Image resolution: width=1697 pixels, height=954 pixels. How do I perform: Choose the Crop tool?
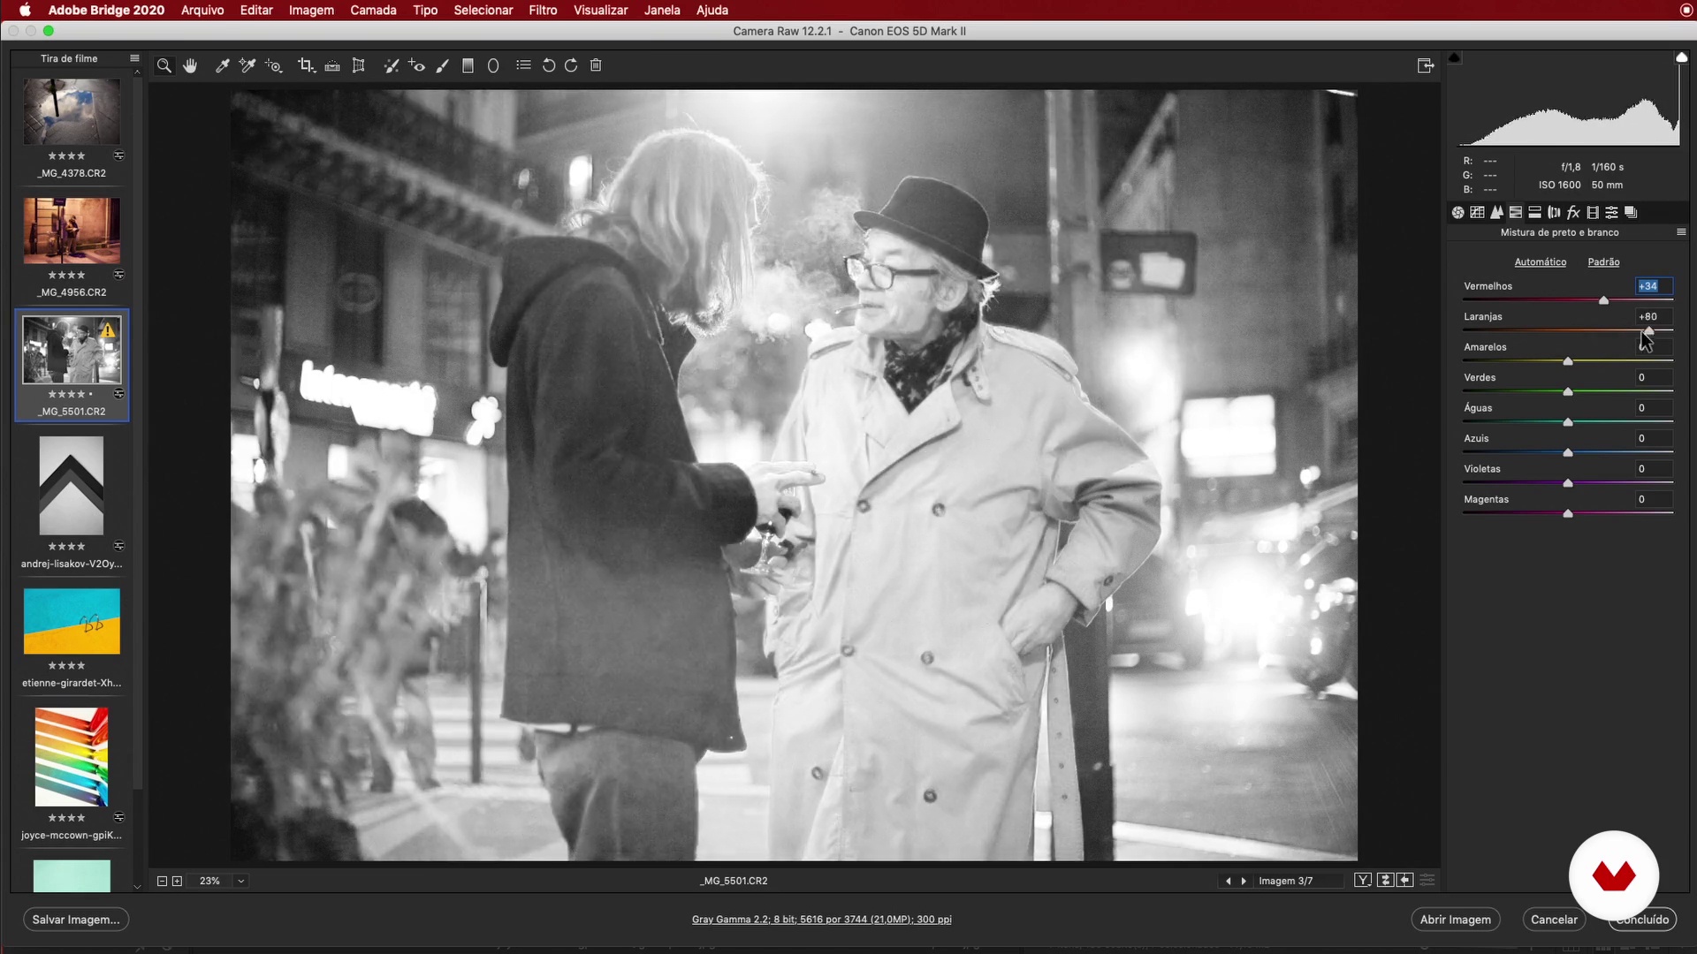click(306, 65)
